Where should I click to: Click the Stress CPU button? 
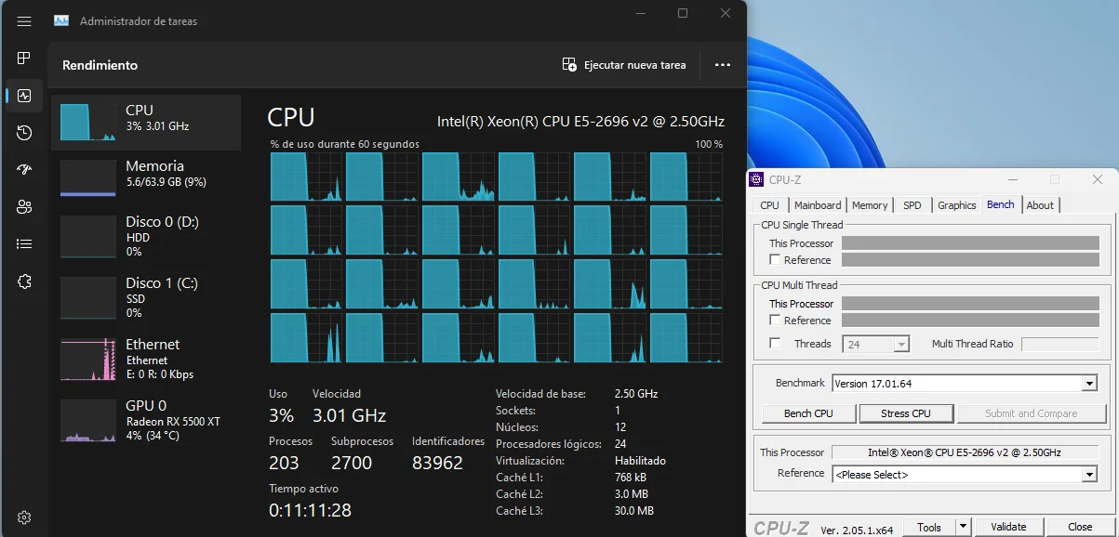907,413
